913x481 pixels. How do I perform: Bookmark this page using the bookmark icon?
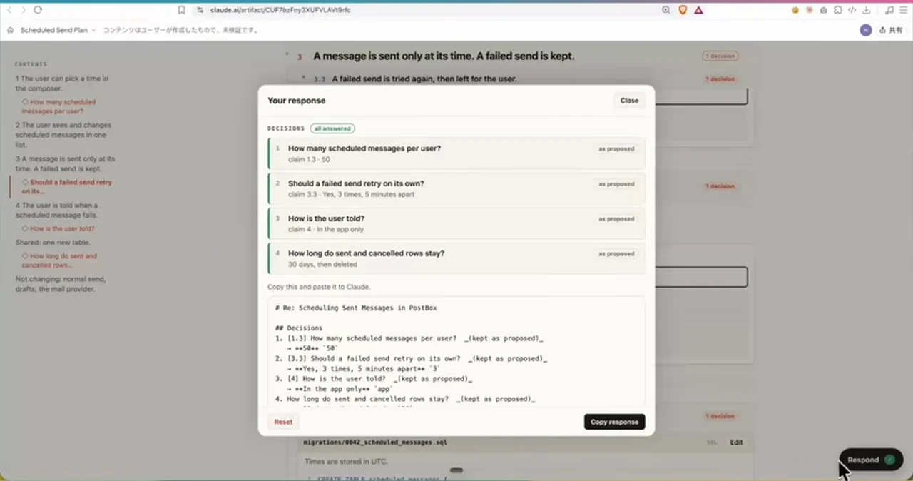[182, 10]
